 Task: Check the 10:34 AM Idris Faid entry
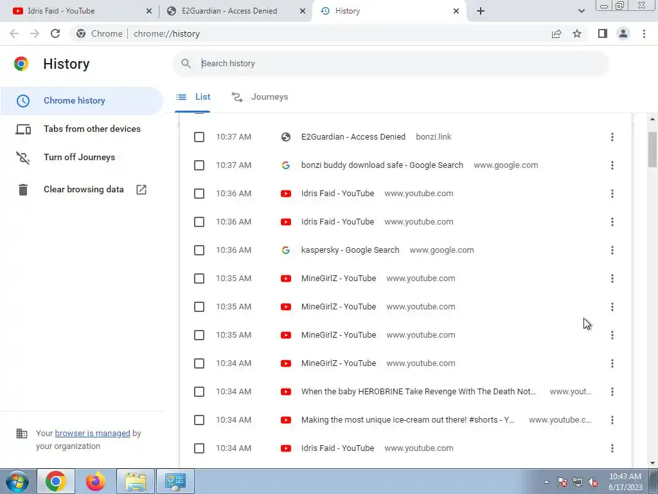tap(199, 448)
